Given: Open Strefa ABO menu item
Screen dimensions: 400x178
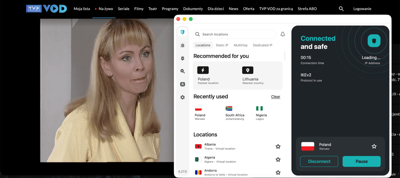Looking at the screenshot, I should point(307,9).
